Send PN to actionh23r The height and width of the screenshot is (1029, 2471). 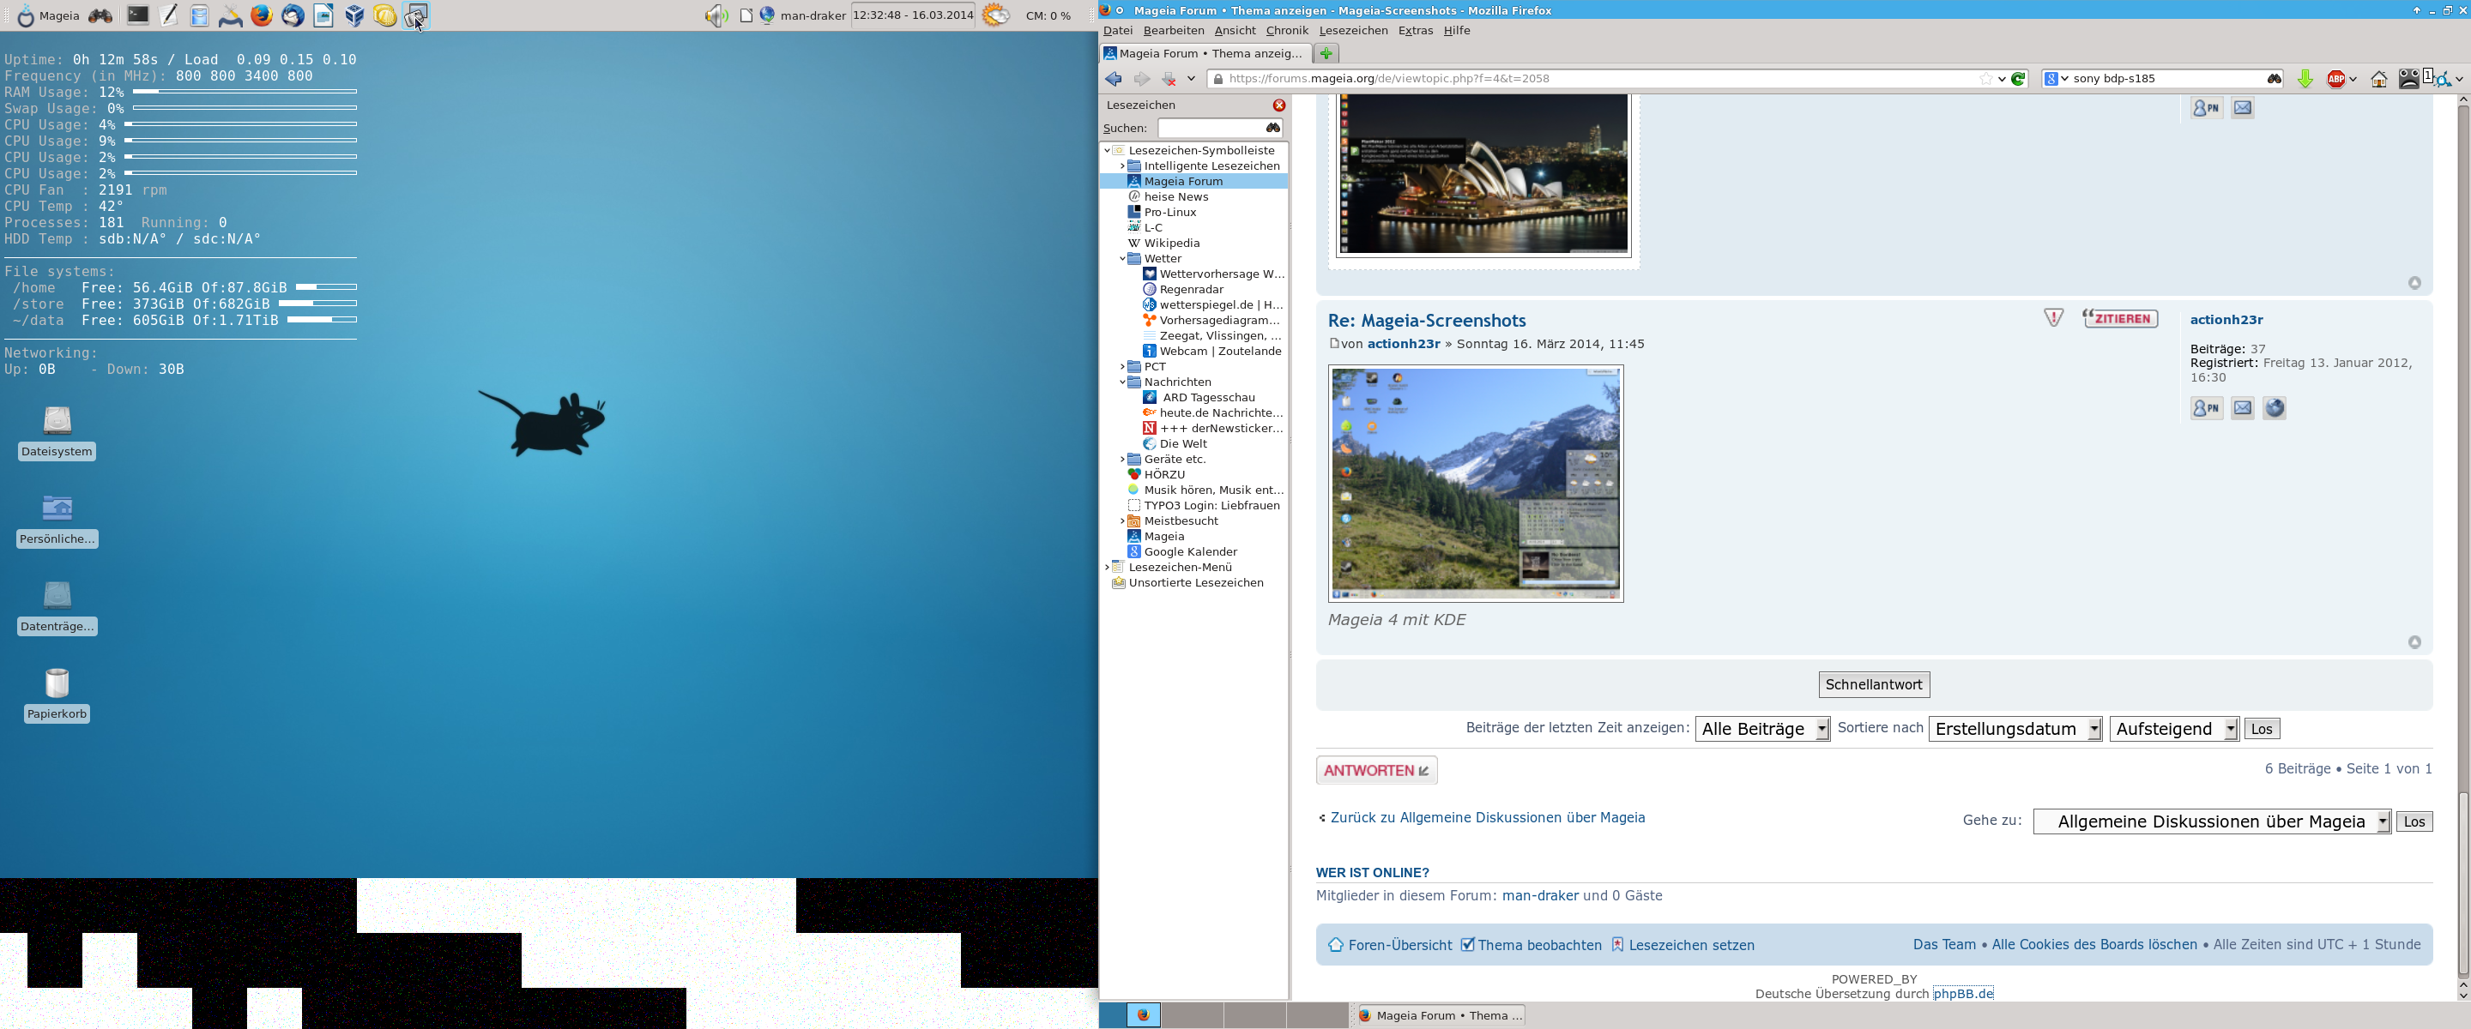(2206, 407)
